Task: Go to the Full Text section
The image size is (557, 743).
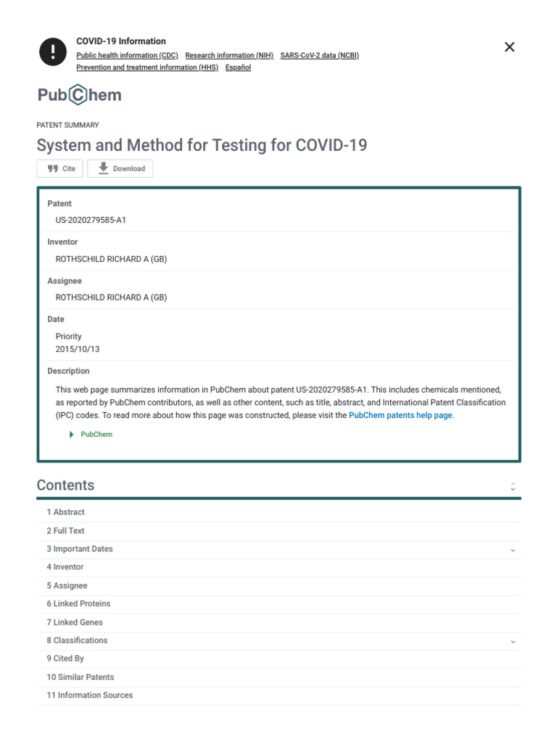Action: (x=65, y=531)
